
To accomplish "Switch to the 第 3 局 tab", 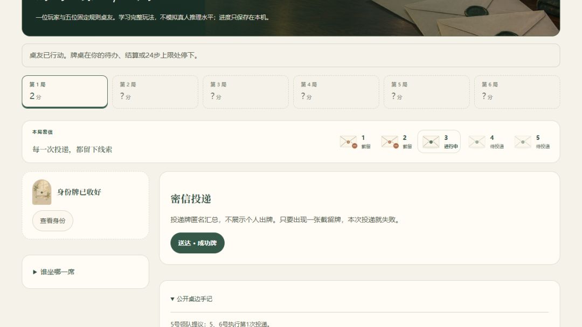I will pos(246,91).
